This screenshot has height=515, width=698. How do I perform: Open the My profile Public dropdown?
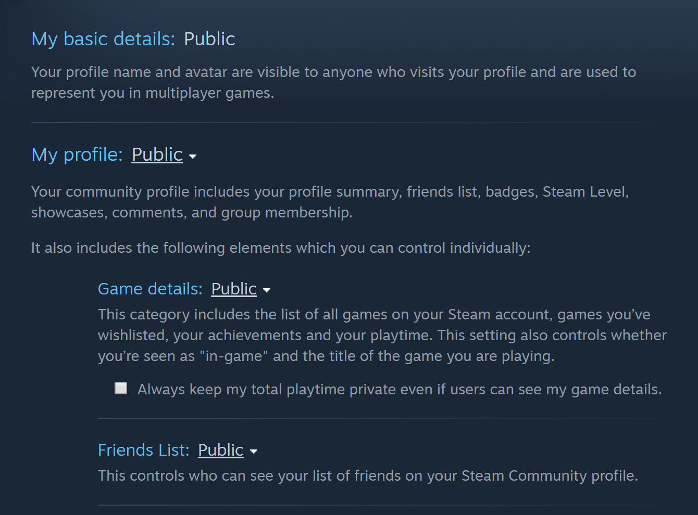tap(157, 154)
